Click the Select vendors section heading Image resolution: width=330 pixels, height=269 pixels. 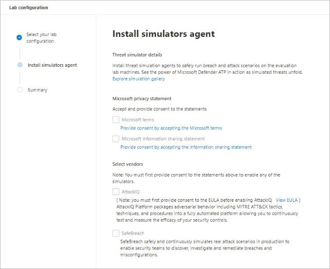[127, 164]
